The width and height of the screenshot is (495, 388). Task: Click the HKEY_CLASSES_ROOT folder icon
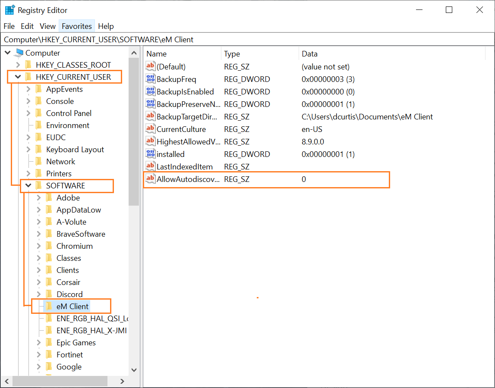(x=28, y=65)
